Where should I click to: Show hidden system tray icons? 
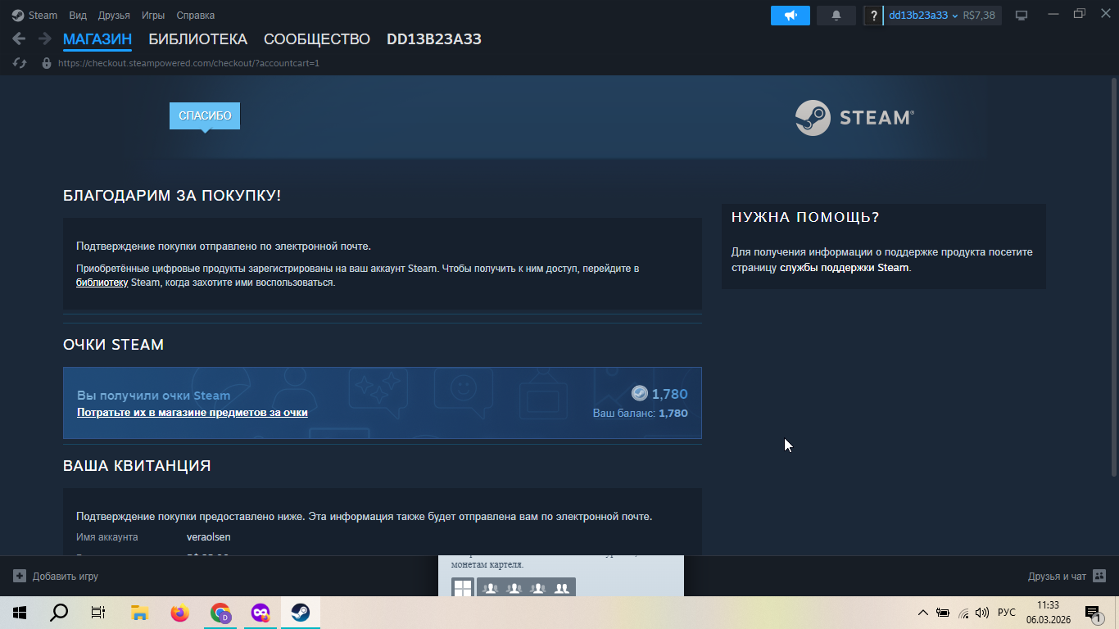923,613
